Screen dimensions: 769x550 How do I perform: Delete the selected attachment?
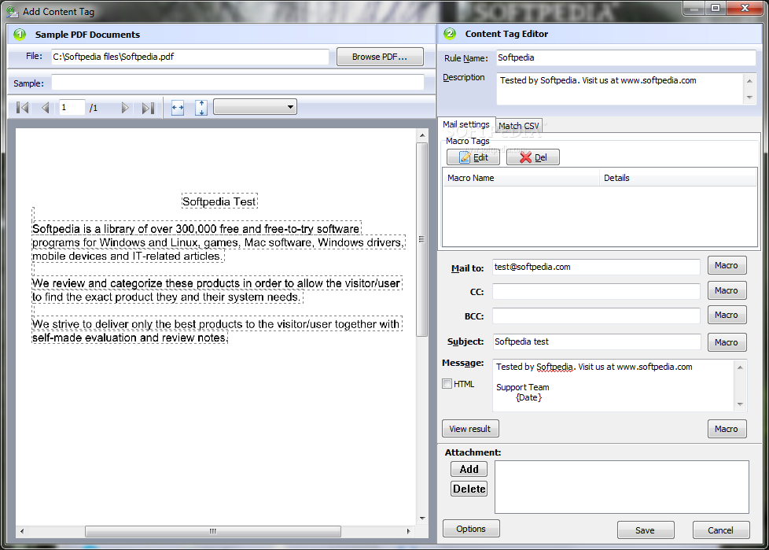click(469, 489)
